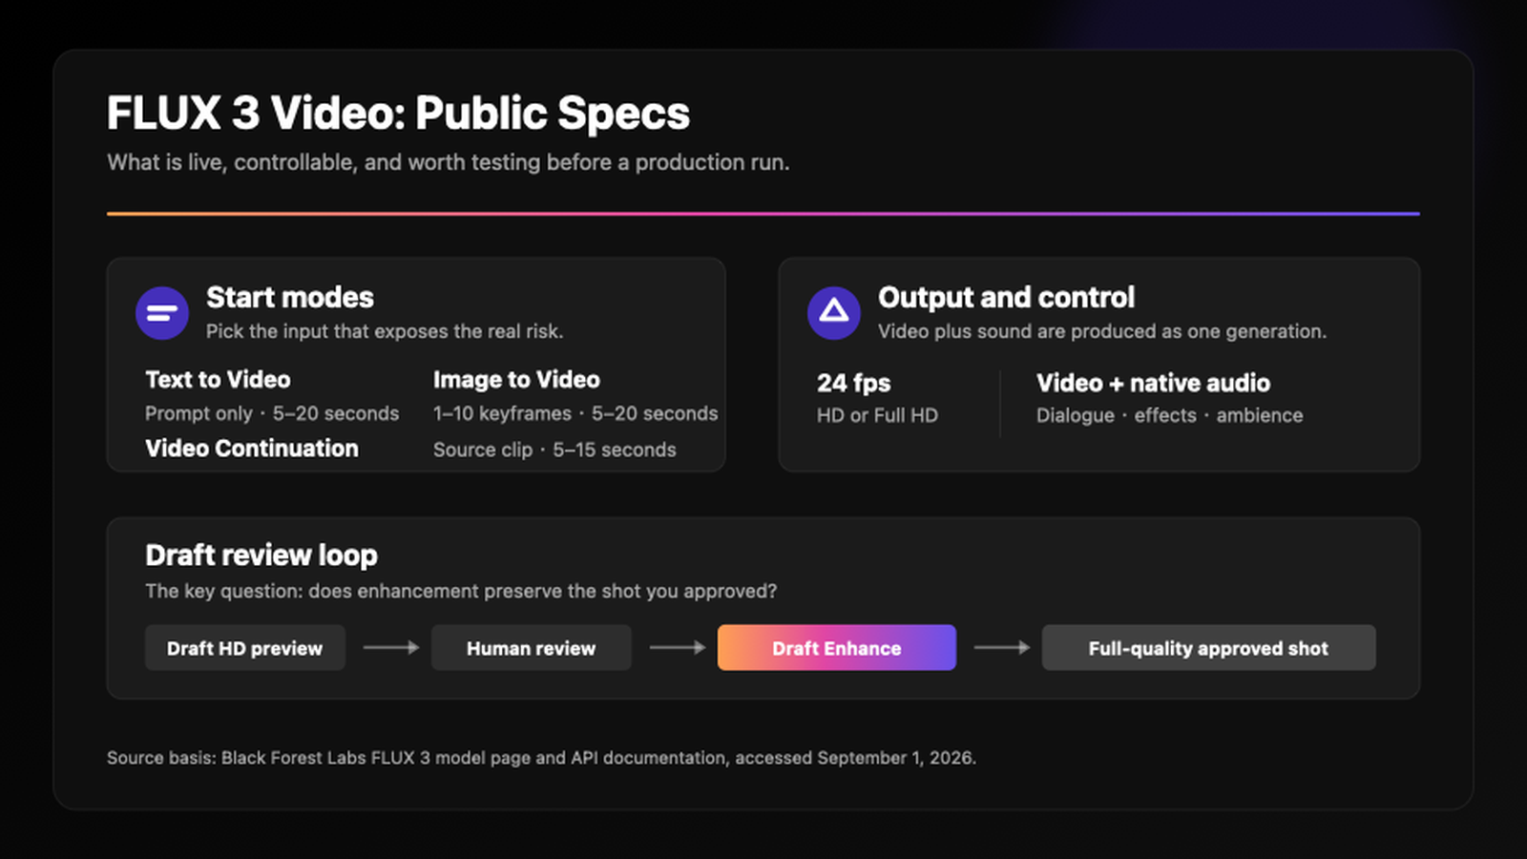Click the Output and control triangle icon

tap(834, 313)
